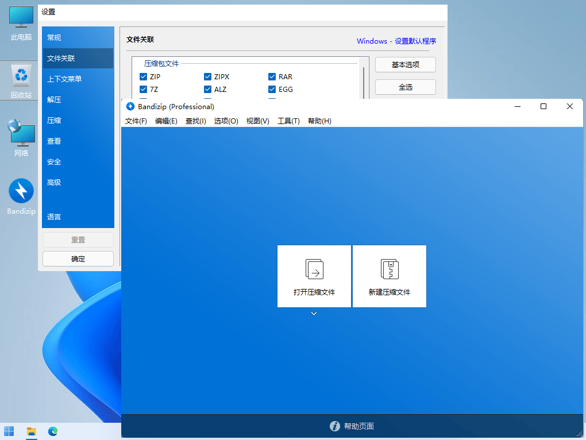
Task: Expand recent files chevron below open tile
Action: click(314, 314)
